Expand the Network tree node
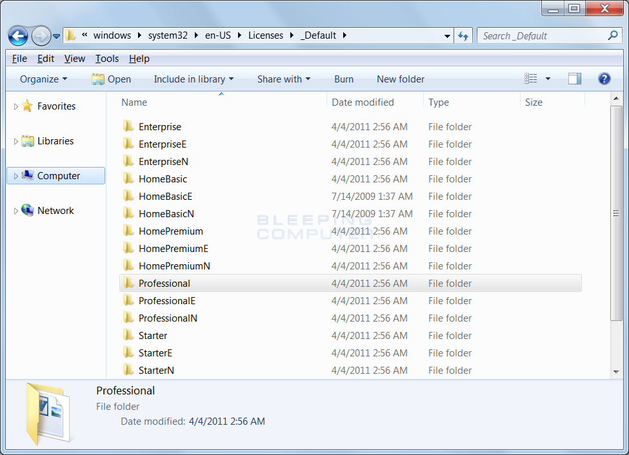Viewport: 629px width, 455px height. pos(16,211)
